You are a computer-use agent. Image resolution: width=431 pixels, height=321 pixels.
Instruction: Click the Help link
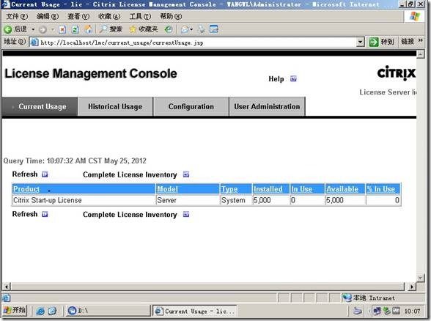point(276,79)
